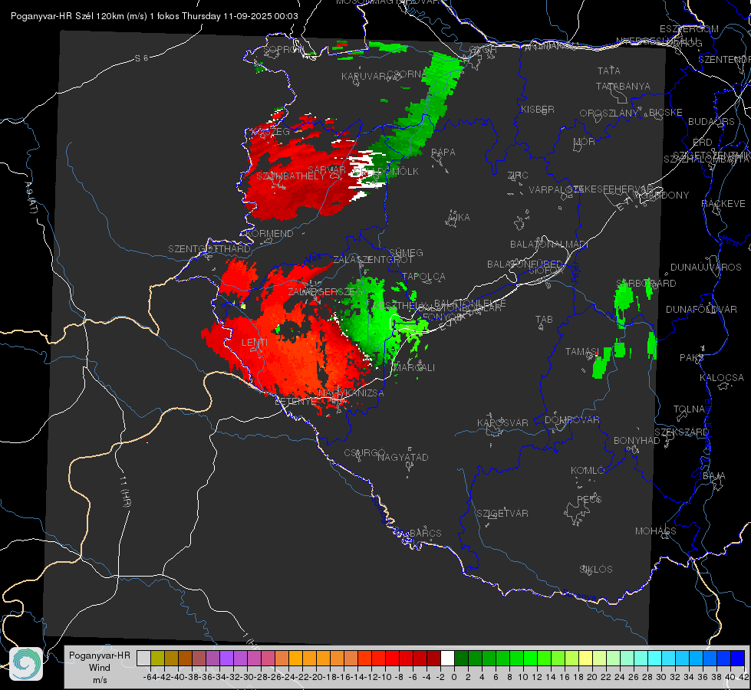Click the OROSZLANY city label
Screen dimensions: 751x690
pyautogui.click(x=609, y=113)
